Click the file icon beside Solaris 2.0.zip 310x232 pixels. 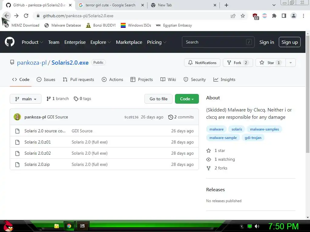pyautogui.click(x=17, y=165)
